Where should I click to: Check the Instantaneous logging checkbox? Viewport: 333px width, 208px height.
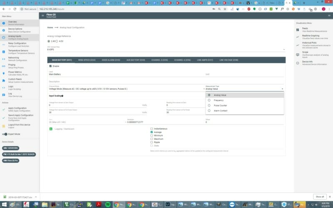(x=152, y=129)
